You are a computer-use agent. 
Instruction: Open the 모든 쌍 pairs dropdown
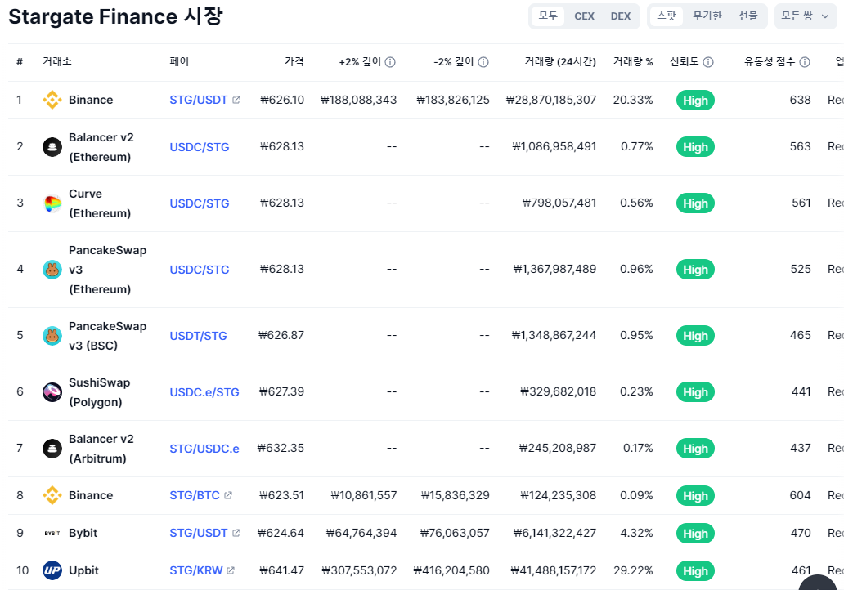pyautogui.click(x=806, y=16)
